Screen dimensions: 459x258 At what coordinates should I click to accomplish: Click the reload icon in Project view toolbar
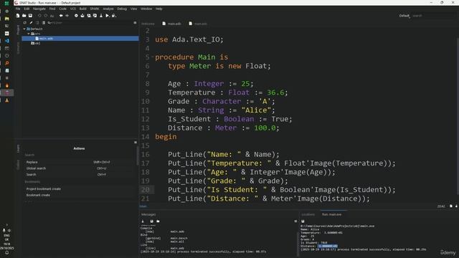coord(25,22)
